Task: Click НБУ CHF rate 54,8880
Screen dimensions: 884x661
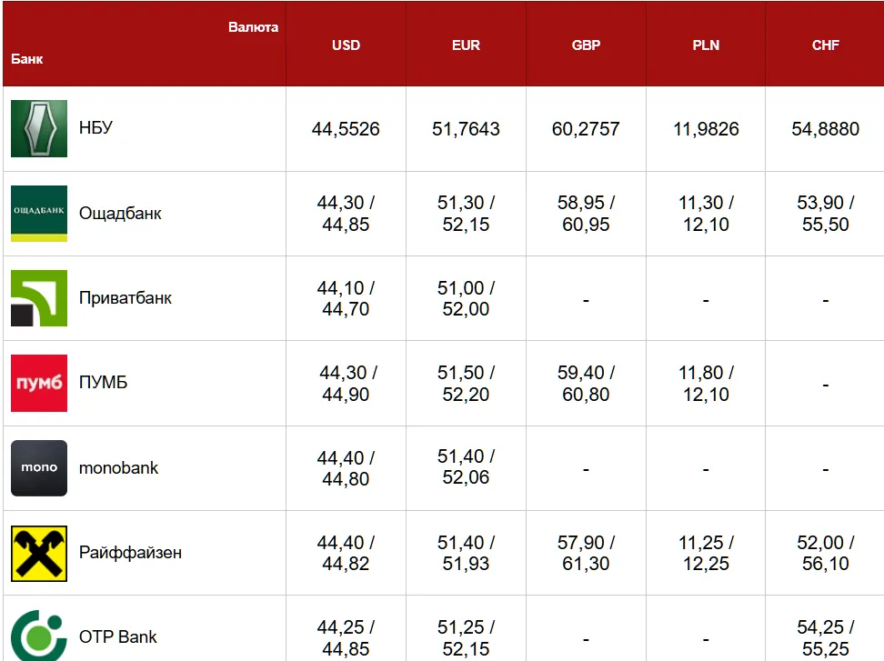Action: [x=826, y=129]
